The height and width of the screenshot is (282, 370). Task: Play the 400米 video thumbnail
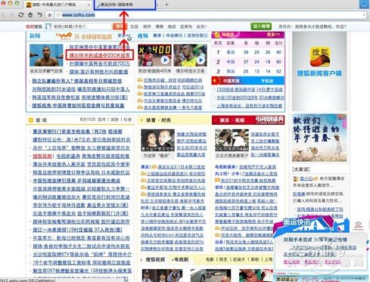click(x=154, y=55)
